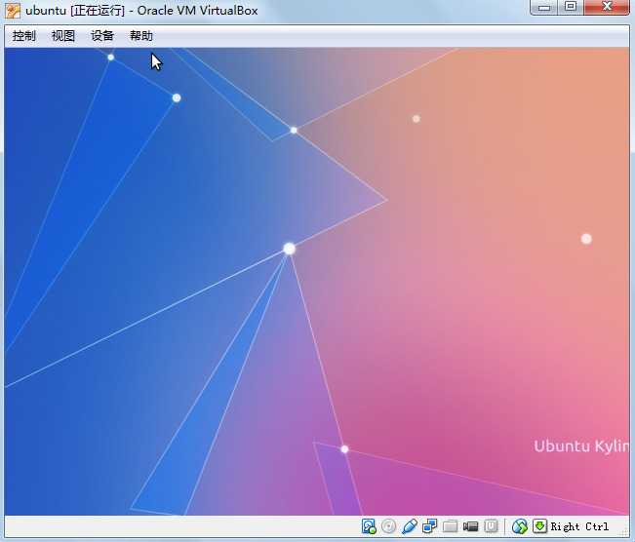Click the keyboard capture green arrow icon

tap(539, 526)
